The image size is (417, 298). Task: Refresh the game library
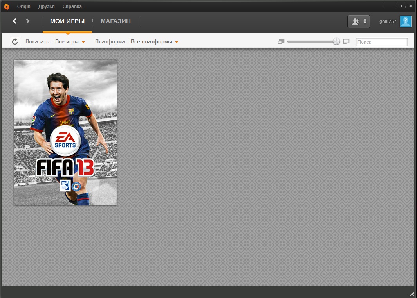(15, 42)
